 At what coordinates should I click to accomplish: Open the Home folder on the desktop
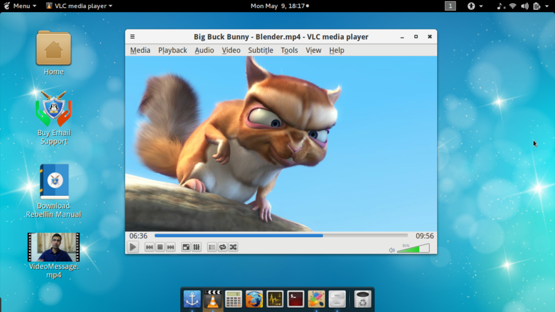point(53,53)
